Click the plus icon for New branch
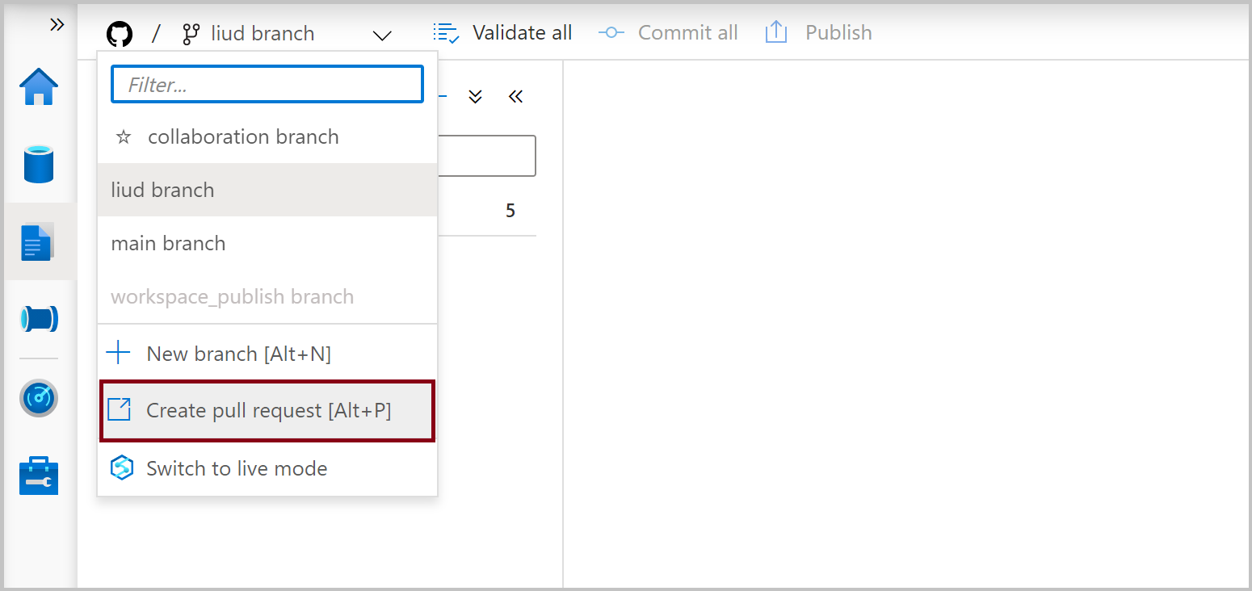This screenshot has height=591, width=1252. 118,353
